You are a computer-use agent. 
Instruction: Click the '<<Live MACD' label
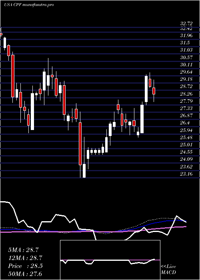(x=168, y=269)
